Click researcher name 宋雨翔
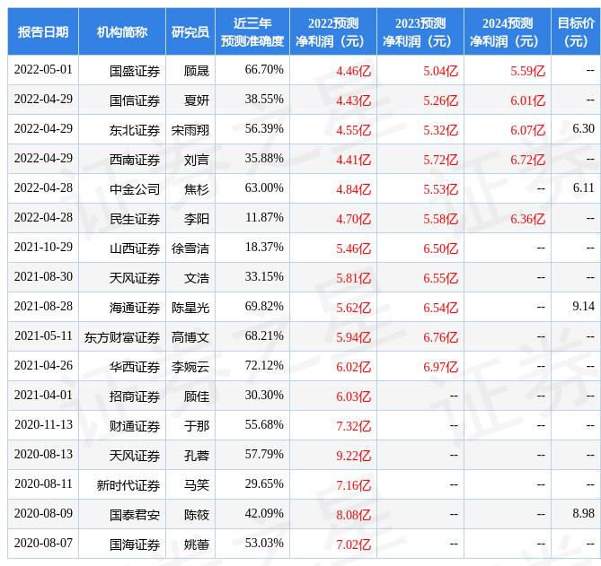 click(190, 130)
